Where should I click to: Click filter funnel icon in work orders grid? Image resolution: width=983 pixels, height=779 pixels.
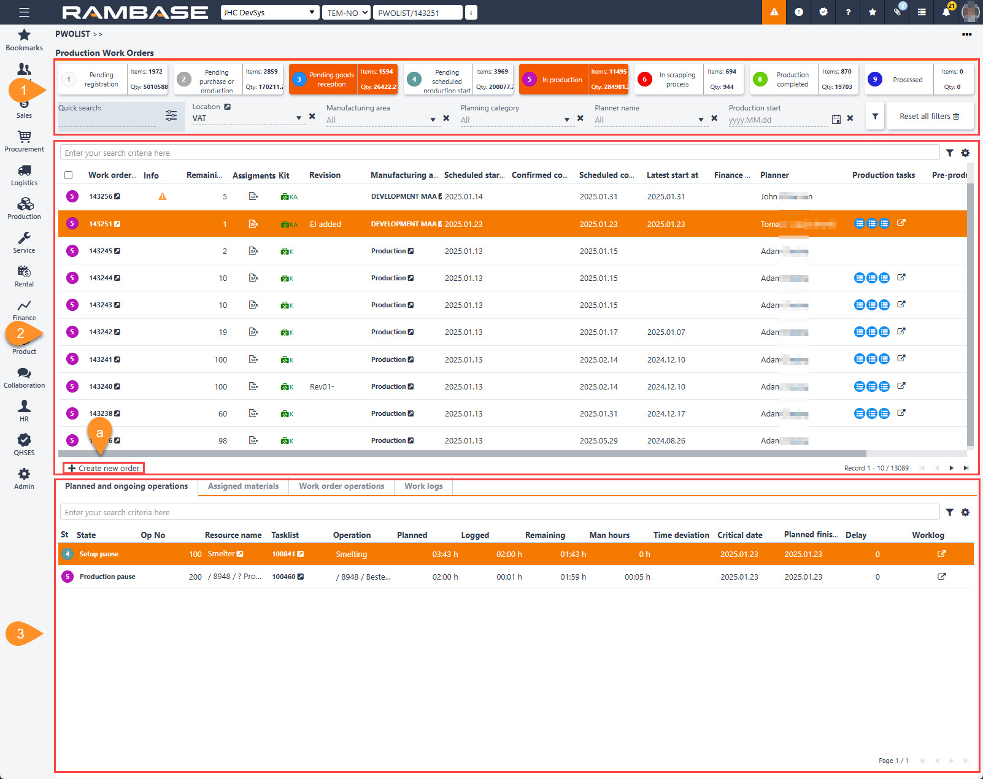coord(949,153)
